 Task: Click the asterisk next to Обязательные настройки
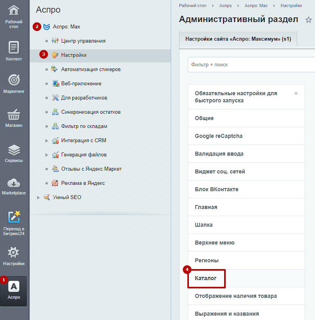click(x=296, y=94)
